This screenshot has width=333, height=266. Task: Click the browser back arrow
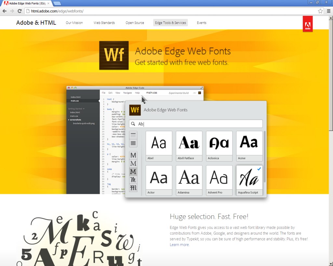(5, 11)
